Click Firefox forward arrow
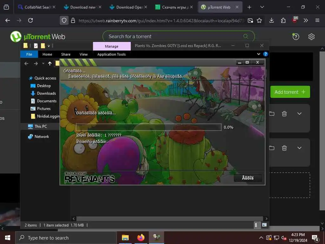This screenshot has width=325, height=244. point(19,20)
